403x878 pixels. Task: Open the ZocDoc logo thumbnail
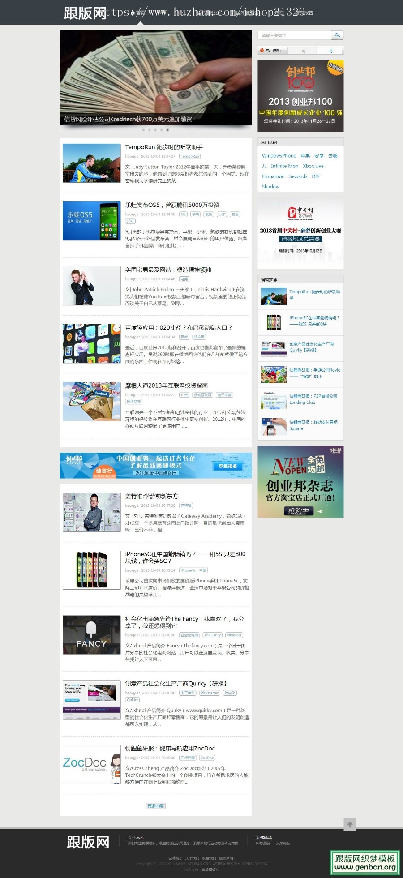[x=92, y=764]
